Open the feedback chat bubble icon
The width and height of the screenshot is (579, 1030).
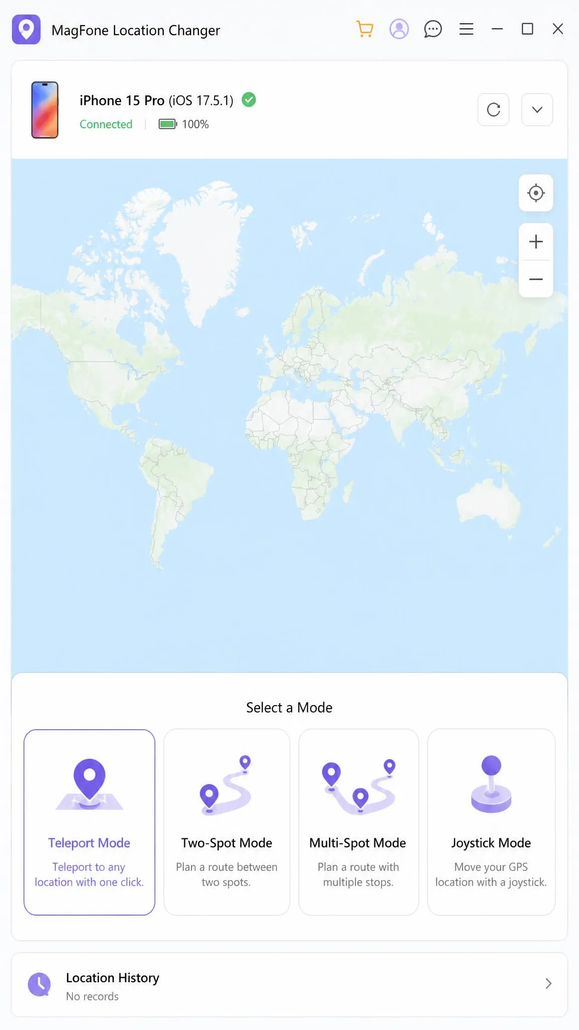pos(433,29)
